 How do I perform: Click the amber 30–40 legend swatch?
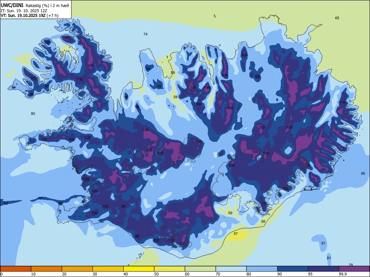tap(108, 269)
